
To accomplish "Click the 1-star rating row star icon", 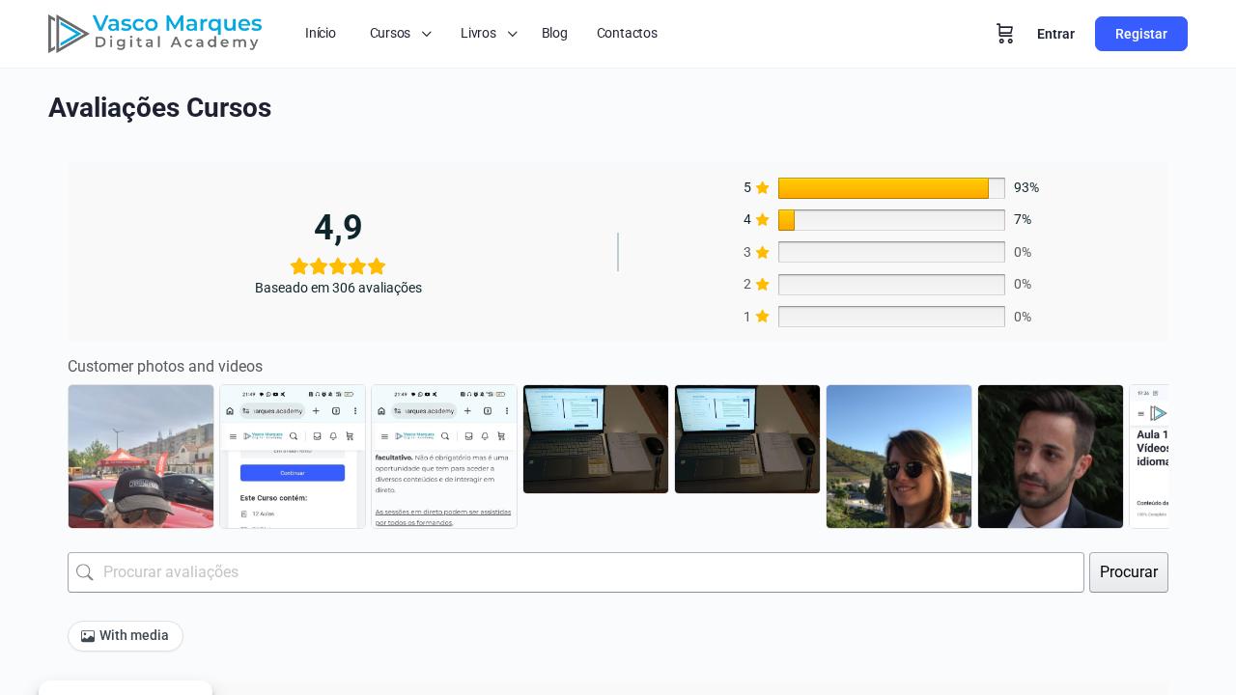I will tap(762, 317).
